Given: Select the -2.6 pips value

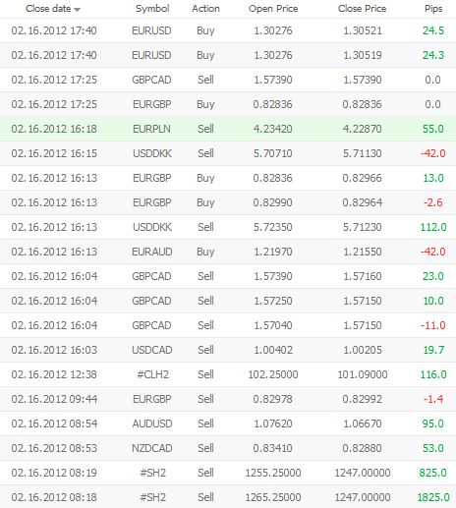Looking at the screenshot, I should tap(432, 202).
